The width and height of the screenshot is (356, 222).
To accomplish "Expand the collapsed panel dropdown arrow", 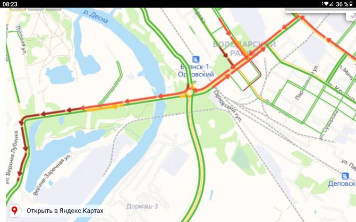I will [351, 16].
